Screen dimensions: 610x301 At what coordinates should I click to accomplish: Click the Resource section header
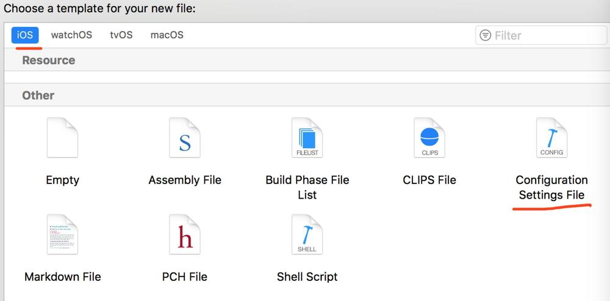point(48,60)
